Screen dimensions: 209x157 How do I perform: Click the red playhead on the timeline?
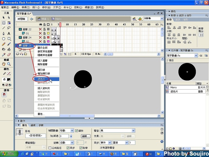click(x=60, y=25)
